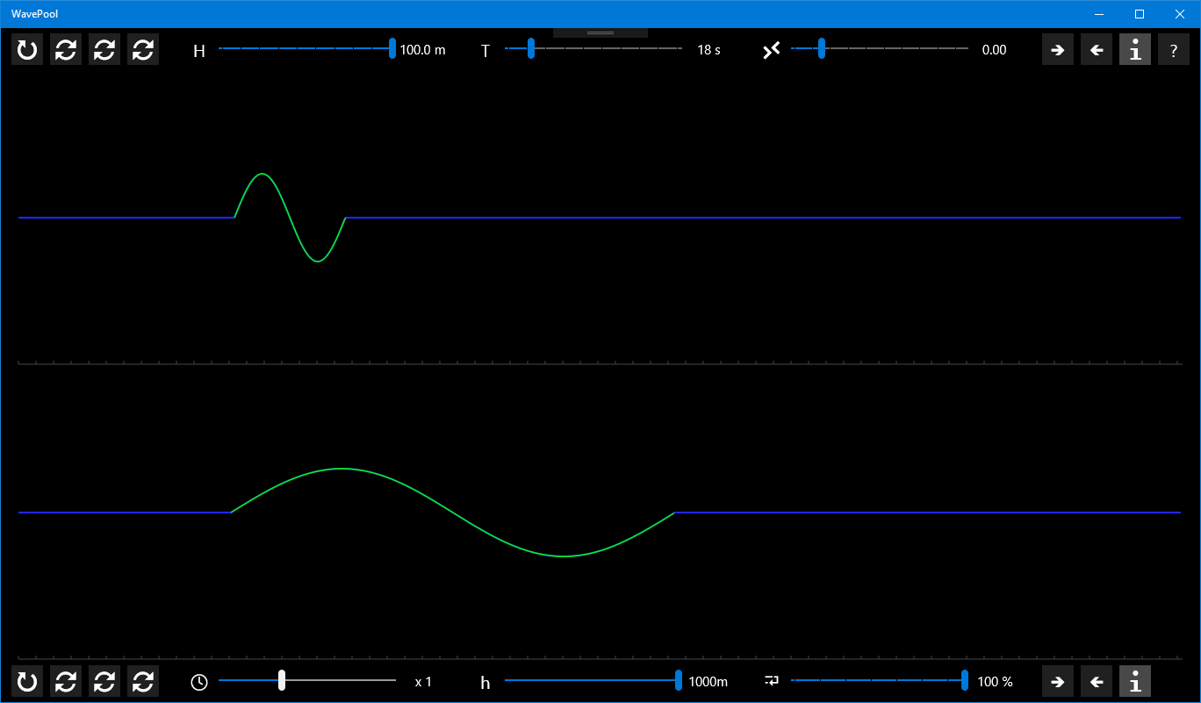The width and height of the screenshot is (1201, 703).
Task: Click the middle double-arrow sync icon in the top toolbar
Action: [104, 50]
